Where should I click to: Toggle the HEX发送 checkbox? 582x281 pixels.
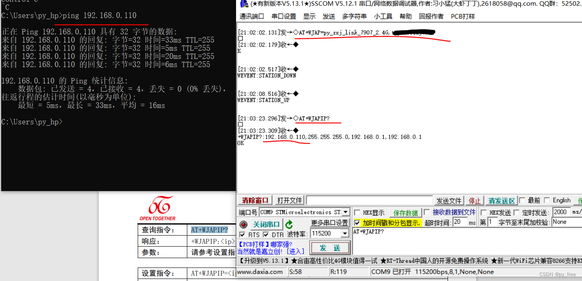[x=484, y=213]
